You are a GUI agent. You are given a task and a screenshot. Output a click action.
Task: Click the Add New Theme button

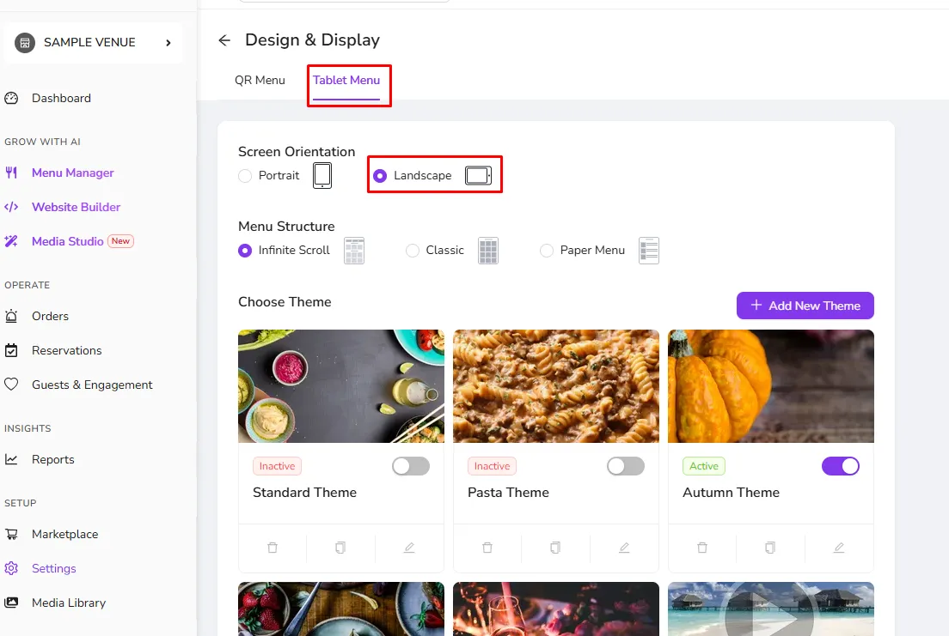point(805,306)
